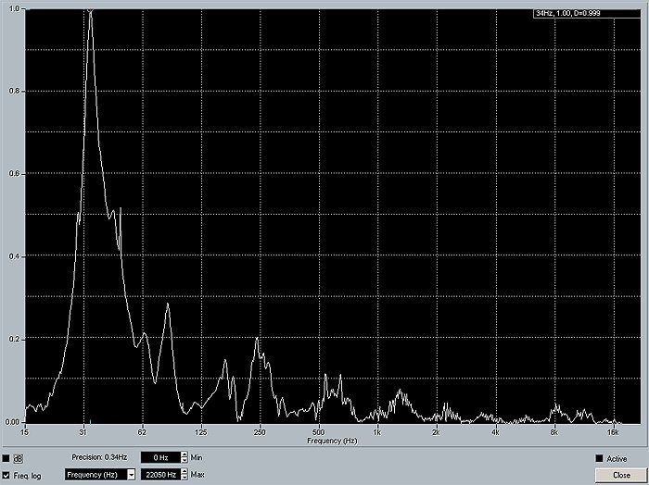Decrease the Min value with down arrow
Screen dimensions: 649x485
[184, 460]
